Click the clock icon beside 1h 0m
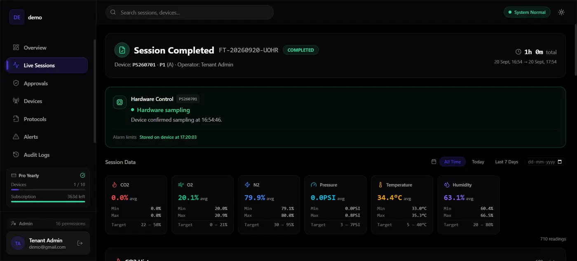This screenshot has height=261, width=577. pyautogui.click(x=518, y=52)
